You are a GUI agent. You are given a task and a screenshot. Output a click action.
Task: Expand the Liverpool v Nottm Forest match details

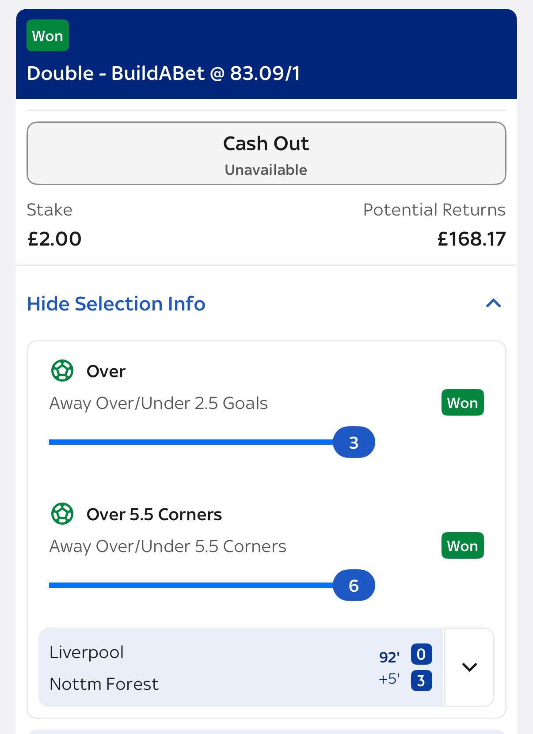[469, 667]
